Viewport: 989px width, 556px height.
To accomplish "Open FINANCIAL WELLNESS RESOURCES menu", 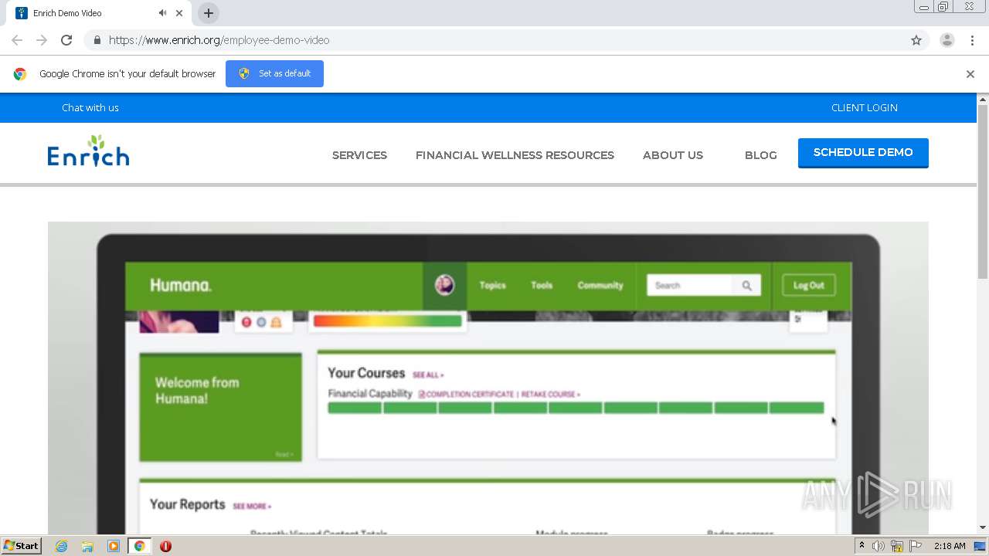I will point(515,155).
